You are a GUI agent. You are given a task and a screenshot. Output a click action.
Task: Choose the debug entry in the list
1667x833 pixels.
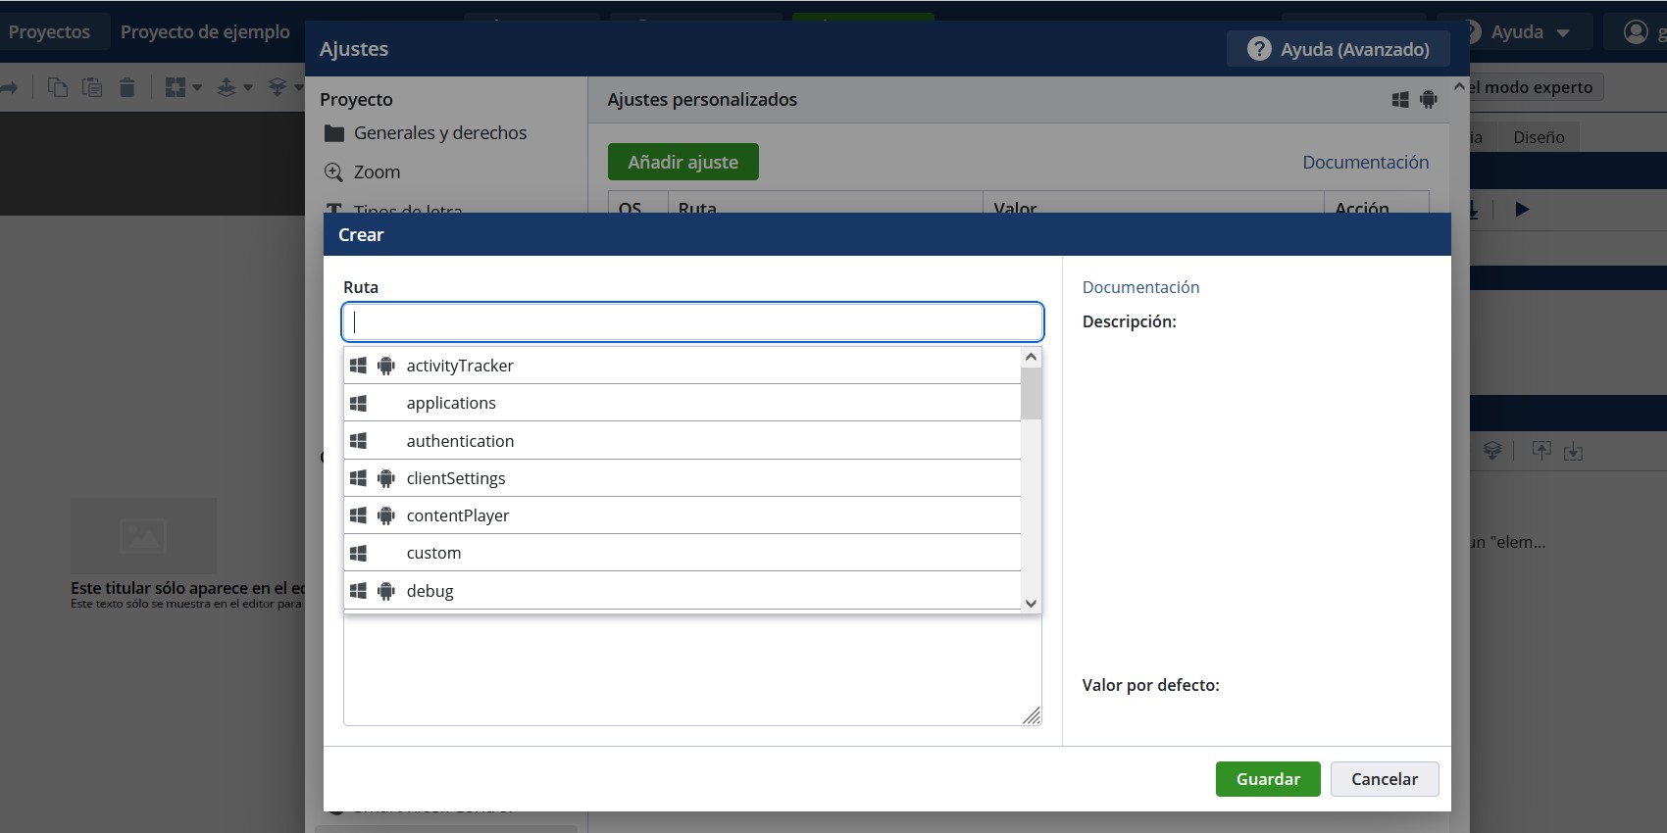pyautogui.click(x=430, y=591)
